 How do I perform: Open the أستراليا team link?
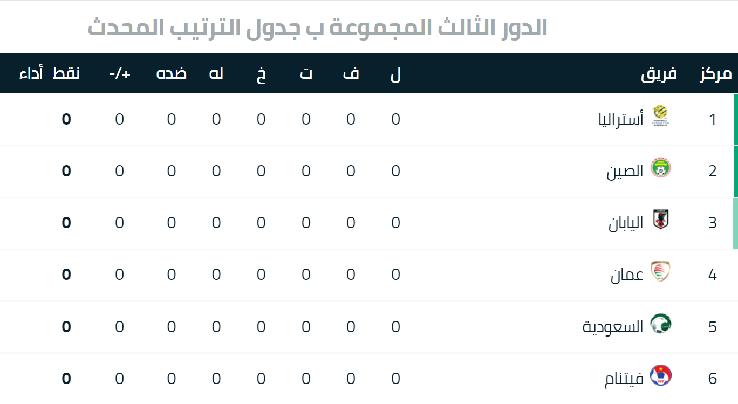coord(621,119)
